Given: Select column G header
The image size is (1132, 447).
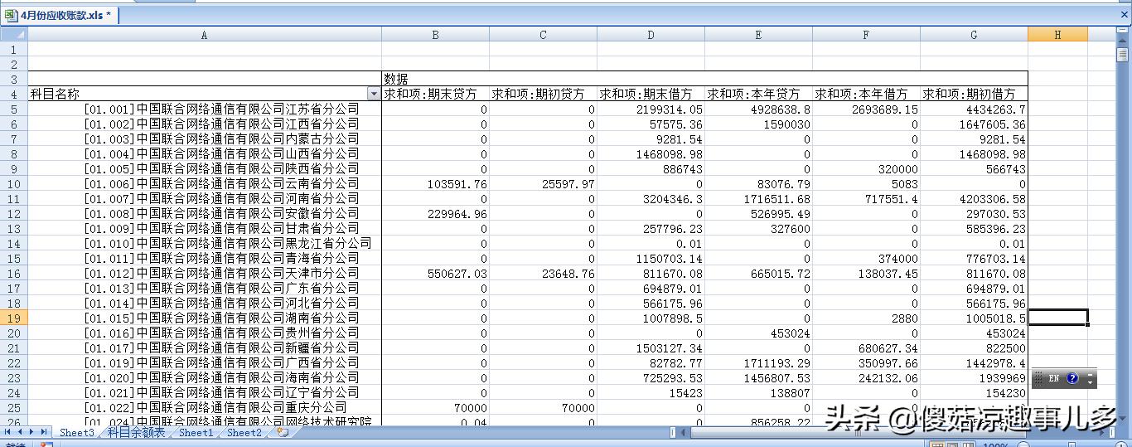Looking at the screenshot, I should click(974, 34).
